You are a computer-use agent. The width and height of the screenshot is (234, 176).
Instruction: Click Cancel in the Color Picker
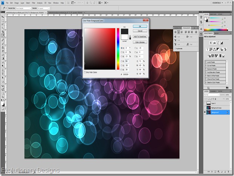pos(140,31)
